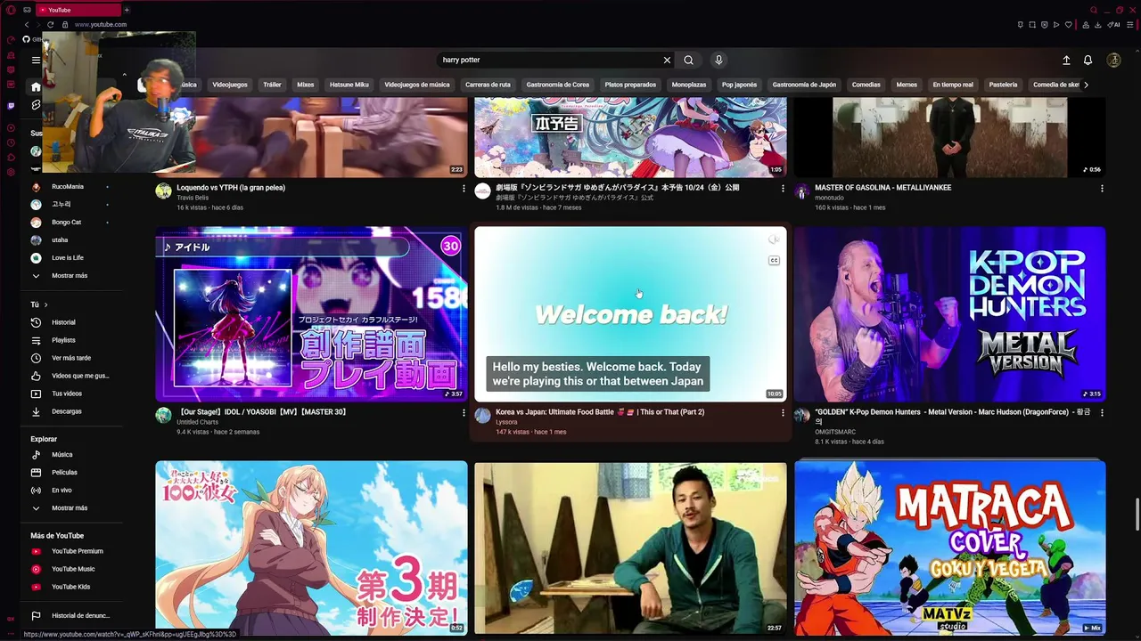Viewport: 1141px width, 641px height.
Task: Open the Our Stage IDOL YOASOBI thumbnail
Action: (x=311, y=313)
